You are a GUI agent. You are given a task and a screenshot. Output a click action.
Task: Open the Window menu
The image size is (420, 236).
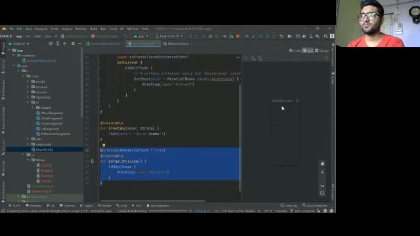133,29
